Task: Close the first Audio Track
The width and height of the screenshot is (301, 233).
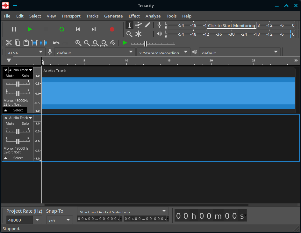Action: coord(6,70)
